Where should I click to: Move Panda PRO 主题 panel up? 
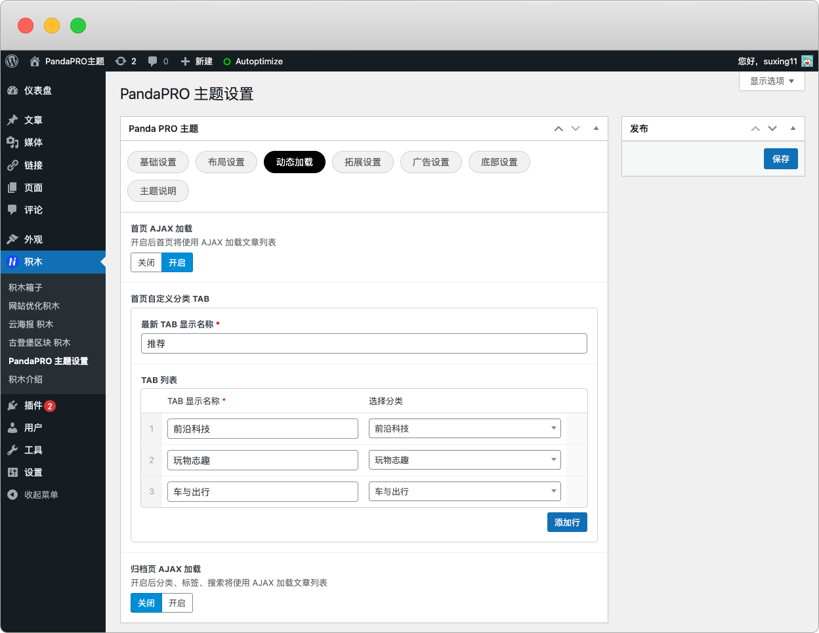point(558,129)
